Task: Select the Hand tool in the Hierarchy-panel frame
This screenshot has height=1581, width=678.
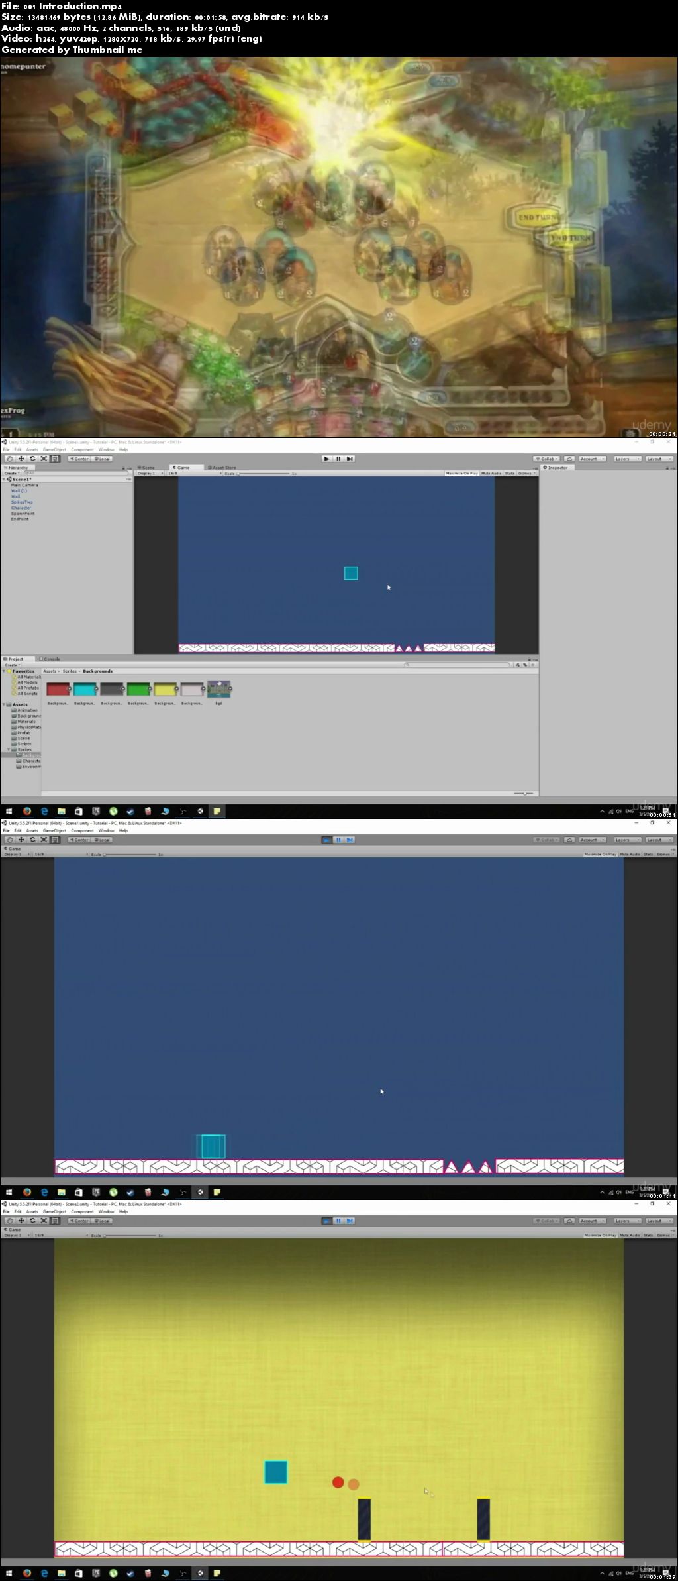Action: [9, 459]
